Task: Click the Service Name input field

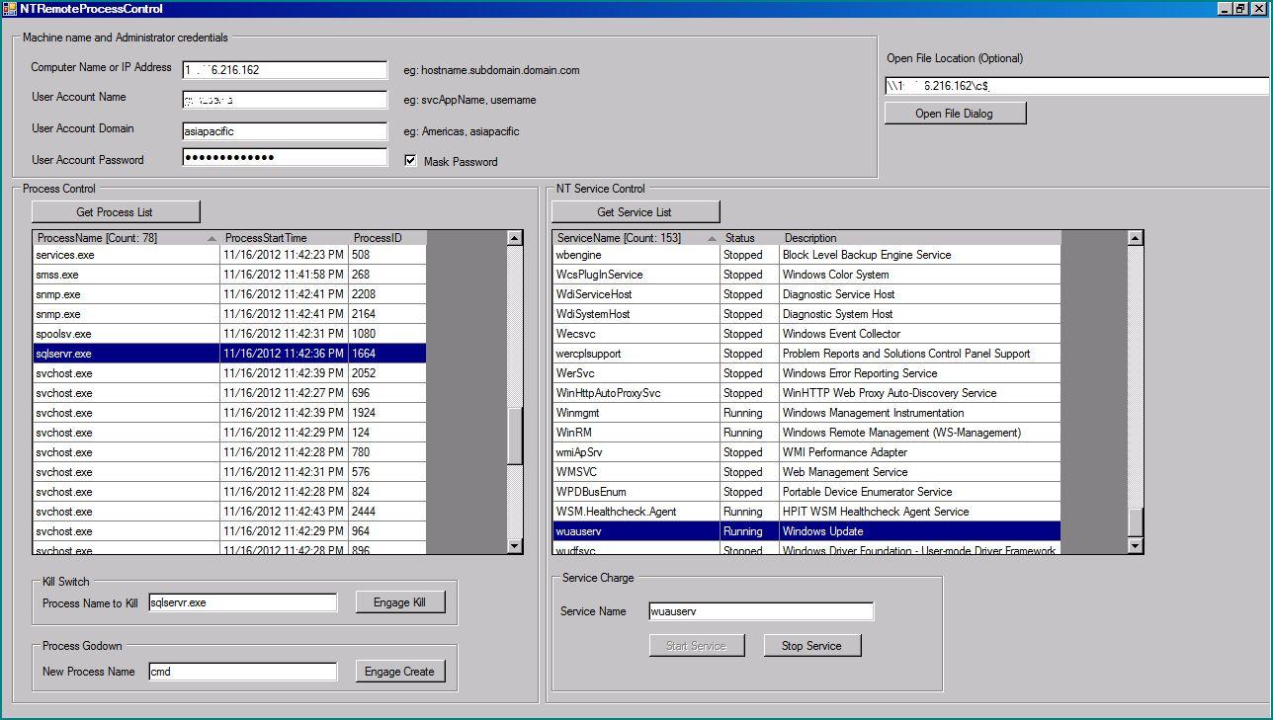Action: pyautogui.click(x=761, y=611)
